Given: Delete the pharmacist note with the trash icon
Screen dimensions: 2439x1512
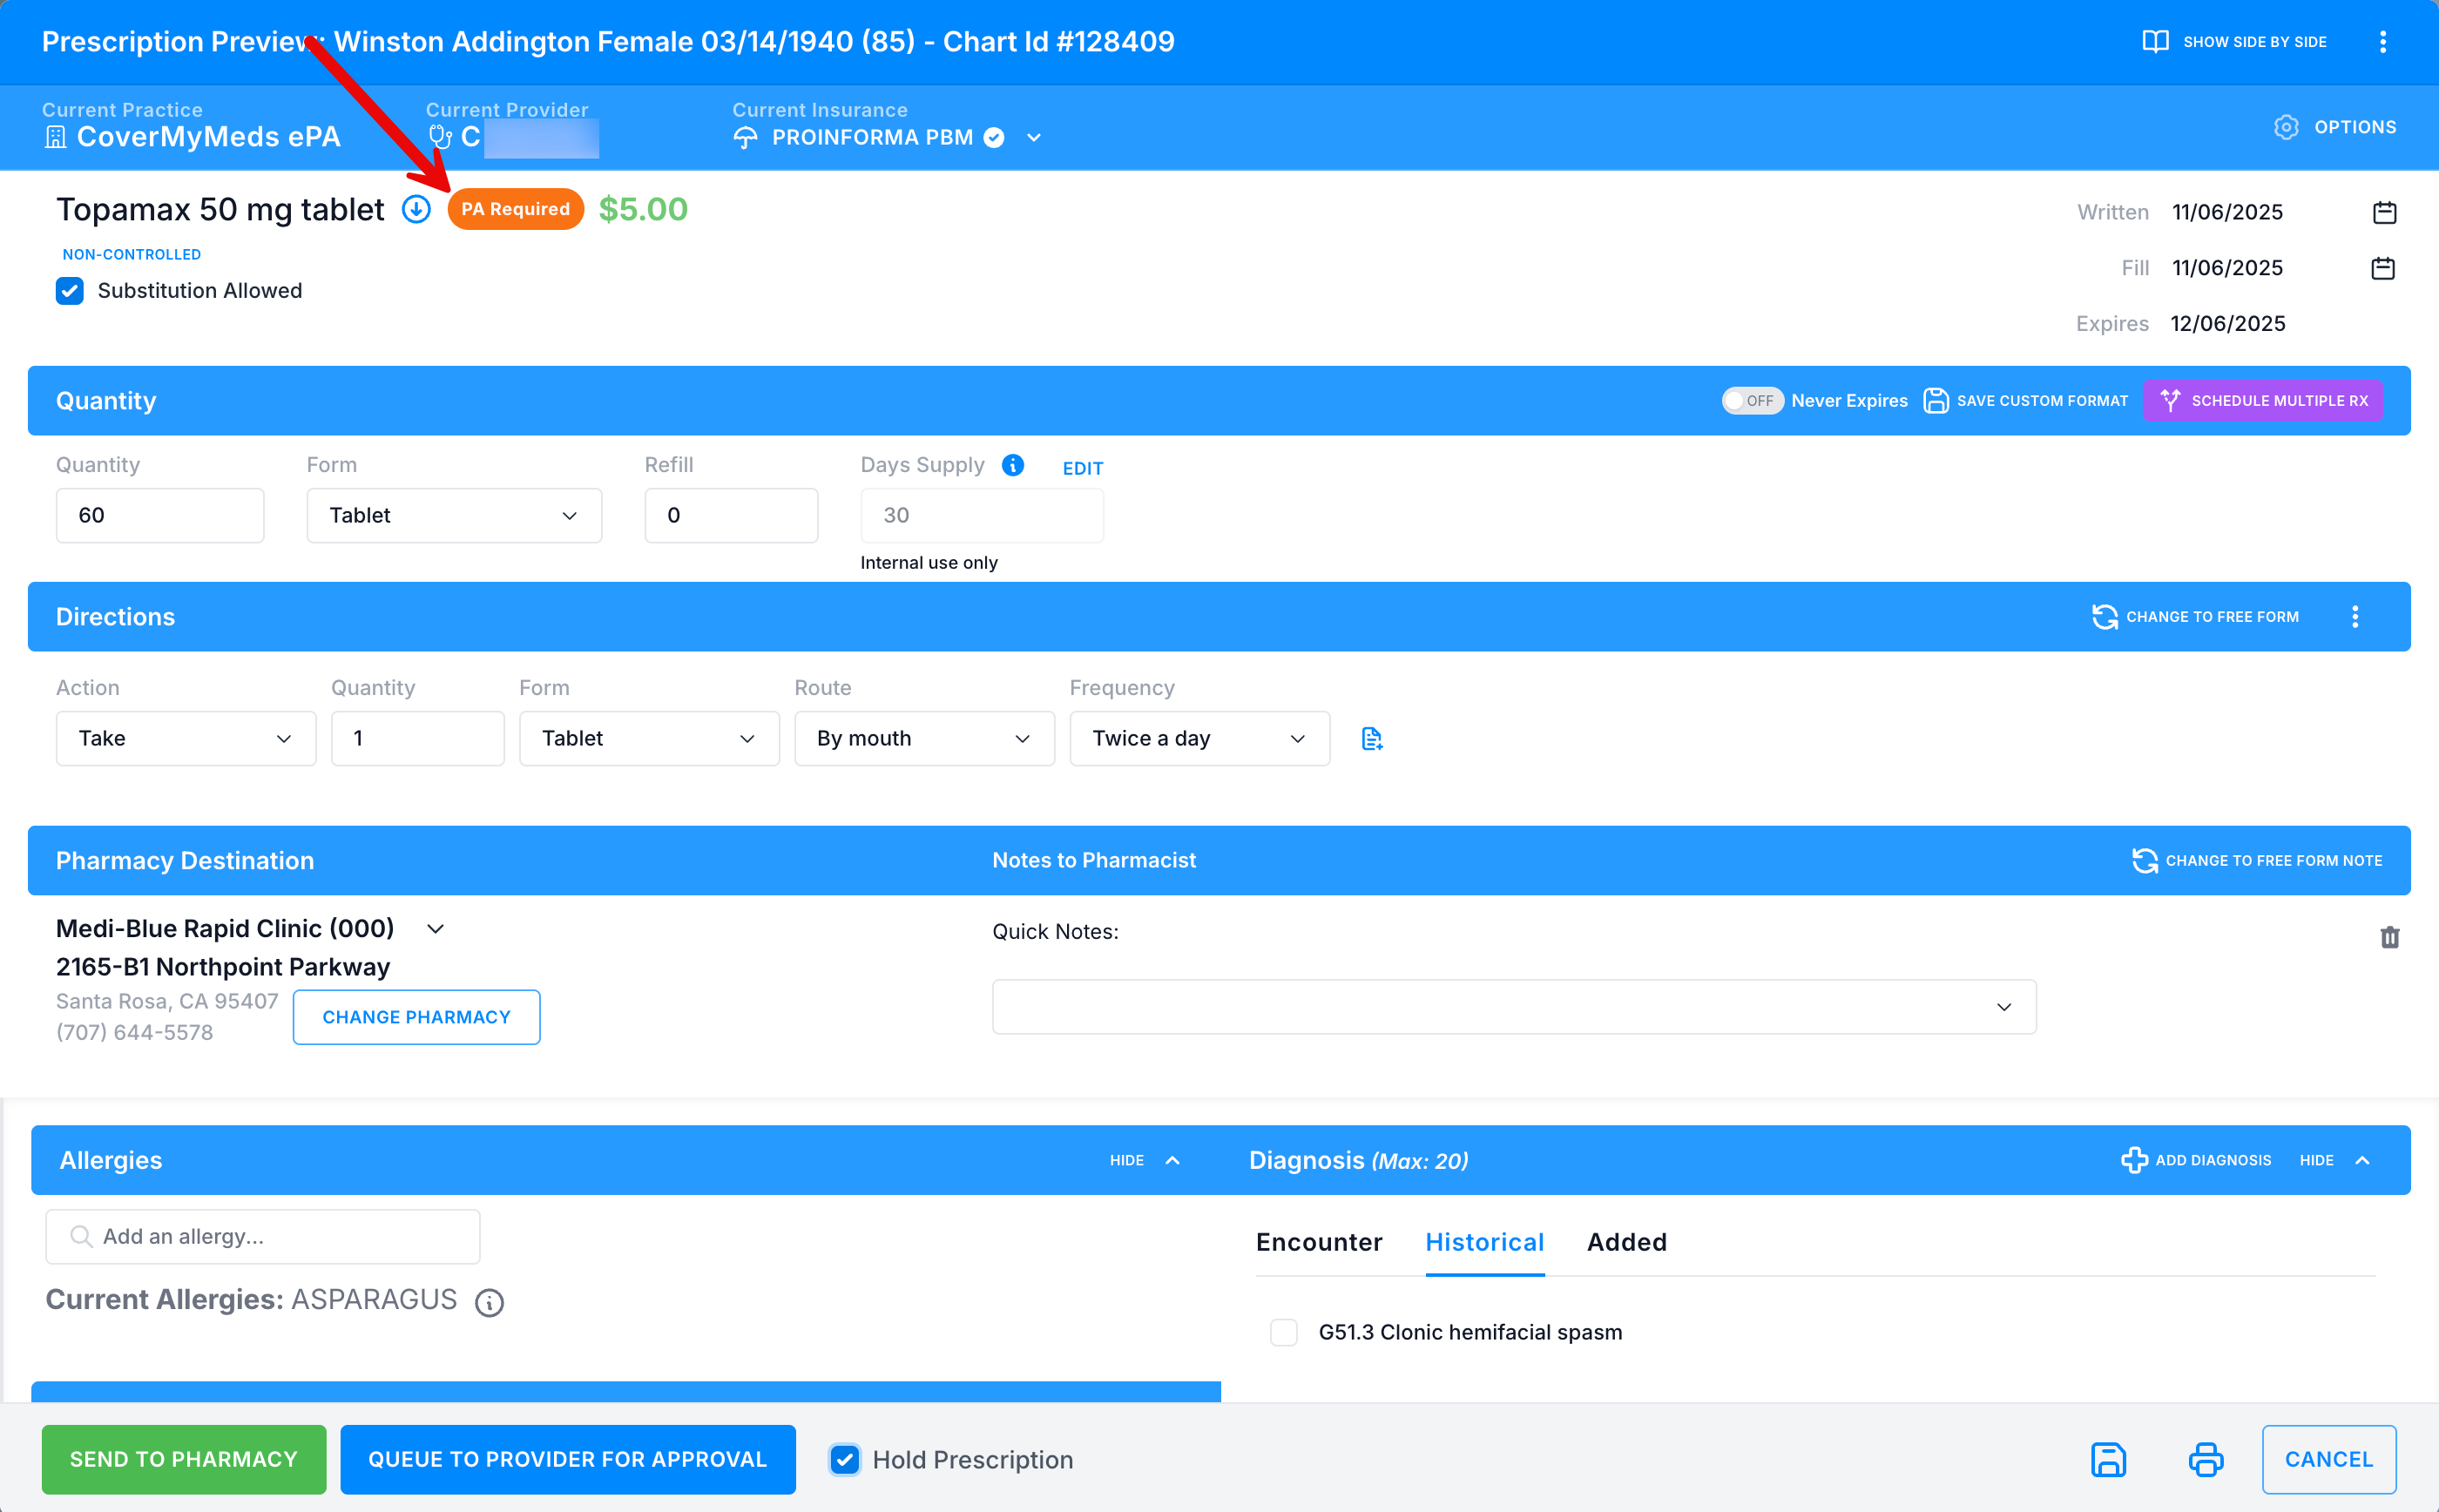Looking at the screenshot, I should tap(2389, 937).
